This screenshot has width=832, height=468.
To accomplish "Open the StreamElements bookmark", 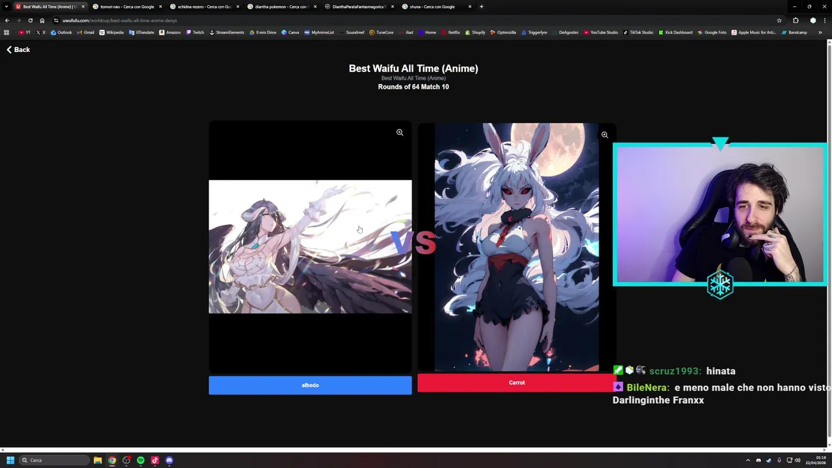I will point(227,32).
